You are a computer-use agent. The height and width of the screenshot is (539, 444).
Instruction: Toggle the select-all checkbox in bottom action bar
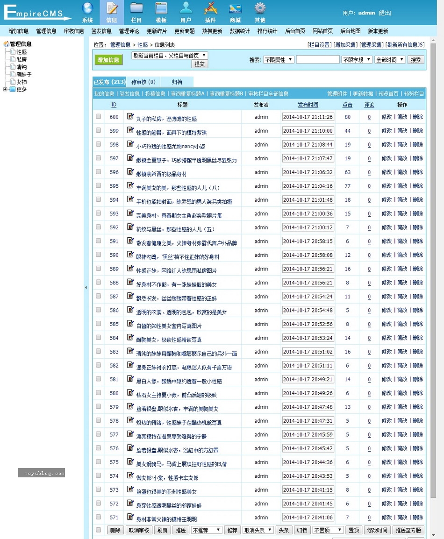(98, 530)
